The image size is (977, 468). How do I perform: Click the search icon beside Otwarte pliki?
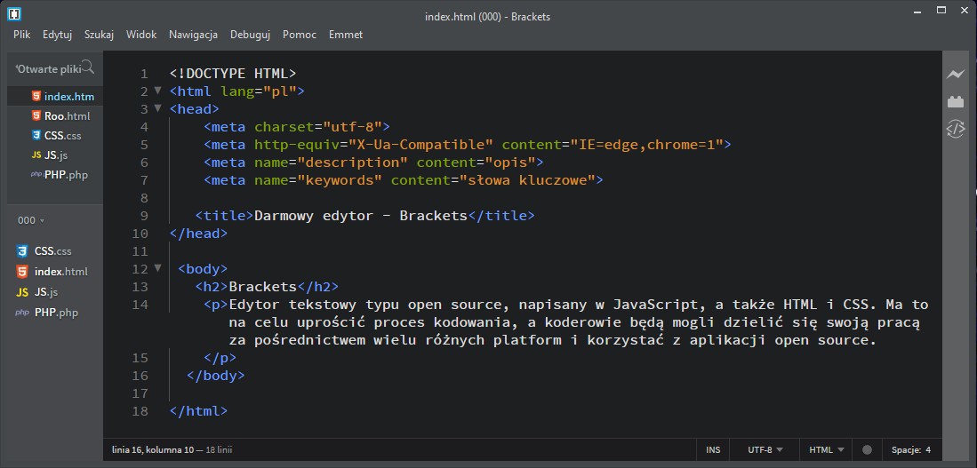(x=89, y=67)
